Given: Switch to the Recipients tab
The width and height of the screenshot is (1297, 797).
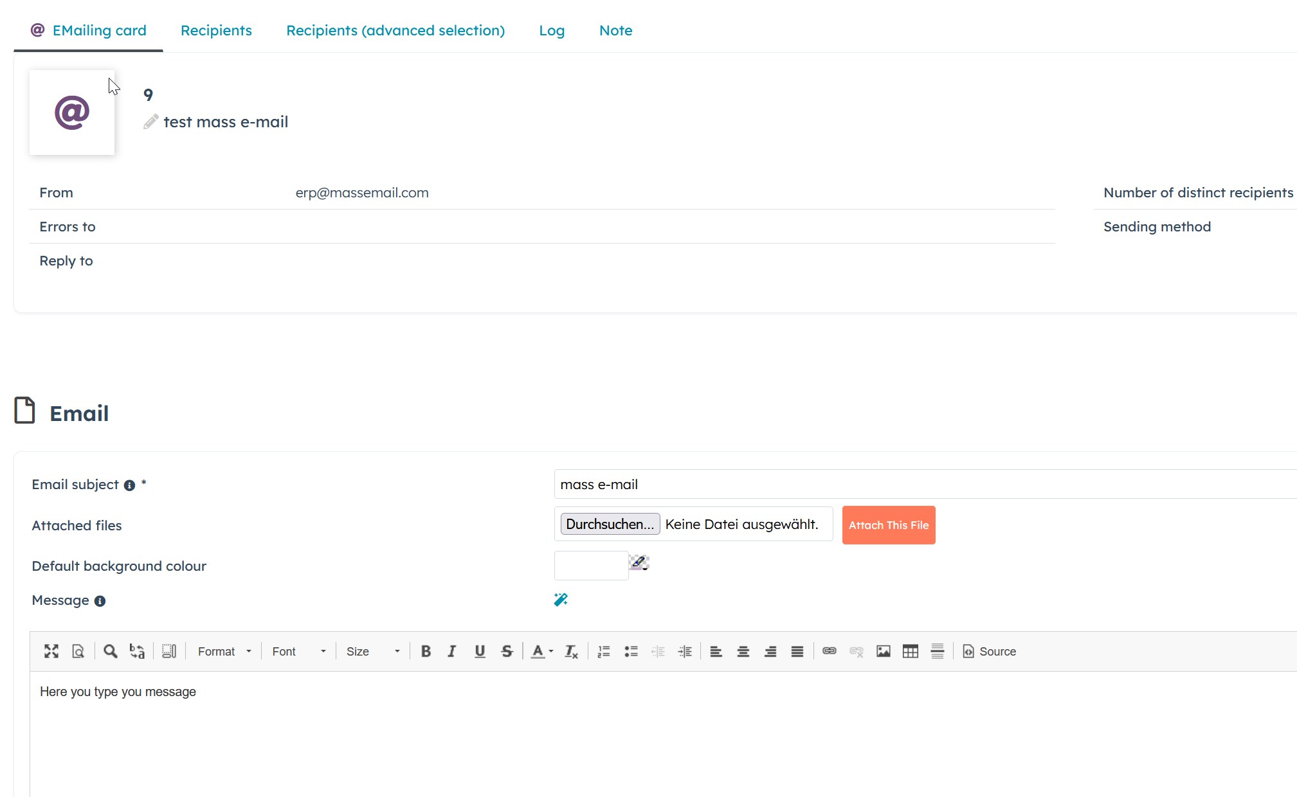Looking at the screenshot, I should click(x=216, y=30).
